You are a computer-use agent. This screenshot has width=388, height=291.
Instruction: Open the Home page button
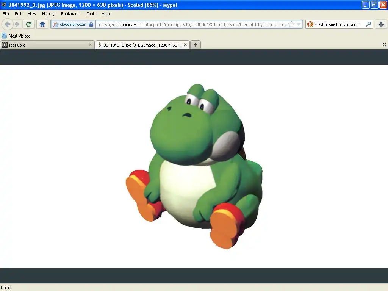coord(42,24)
